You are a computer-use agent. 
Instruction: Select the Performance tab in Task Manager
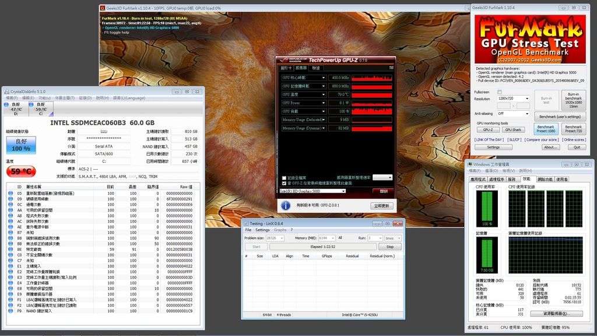pyautogui.click(x=526, y=178)
